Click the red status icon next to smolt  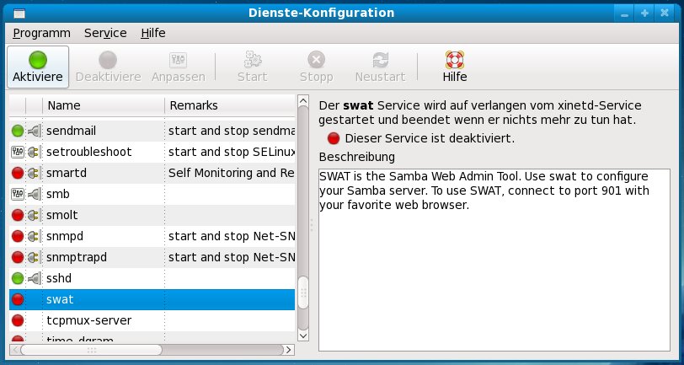[x=18, y=215]
